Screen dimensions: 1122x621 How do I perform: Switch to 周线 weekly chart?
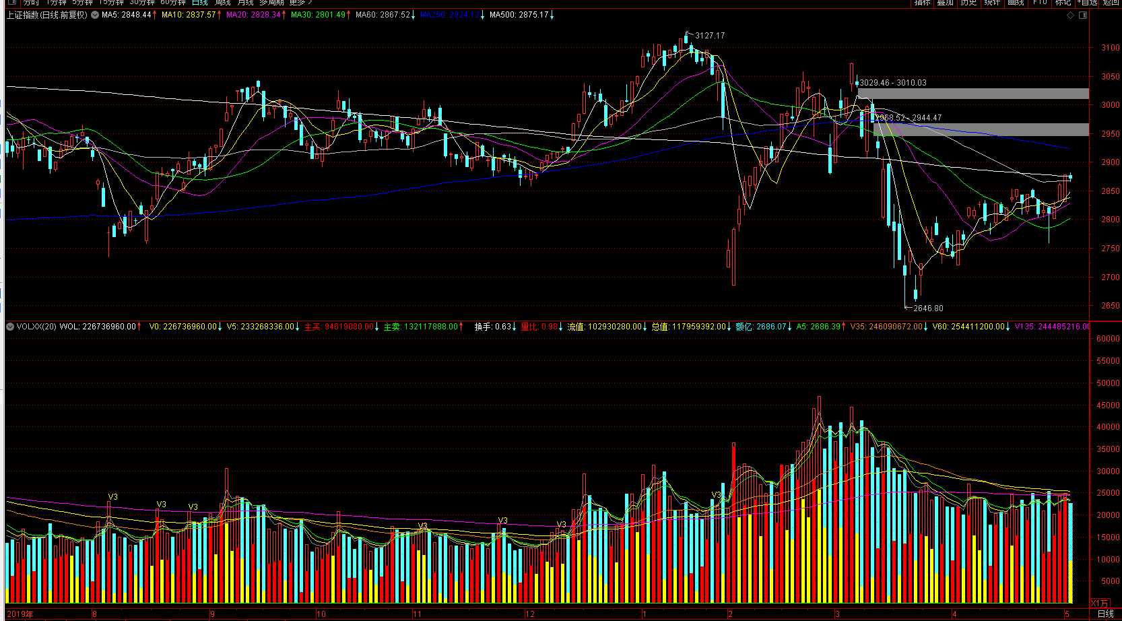(x=223, y=3)
